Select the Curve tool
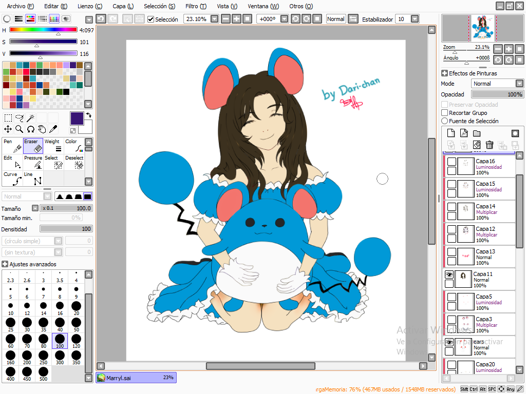Viewport: 526px width, 394px height. tap(13, 179)
